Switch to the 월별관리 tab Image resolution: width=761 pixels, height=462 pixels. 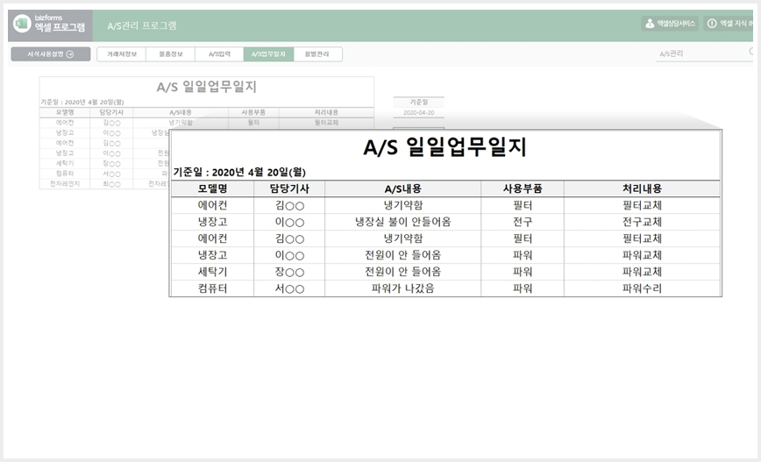click(317, 54)
